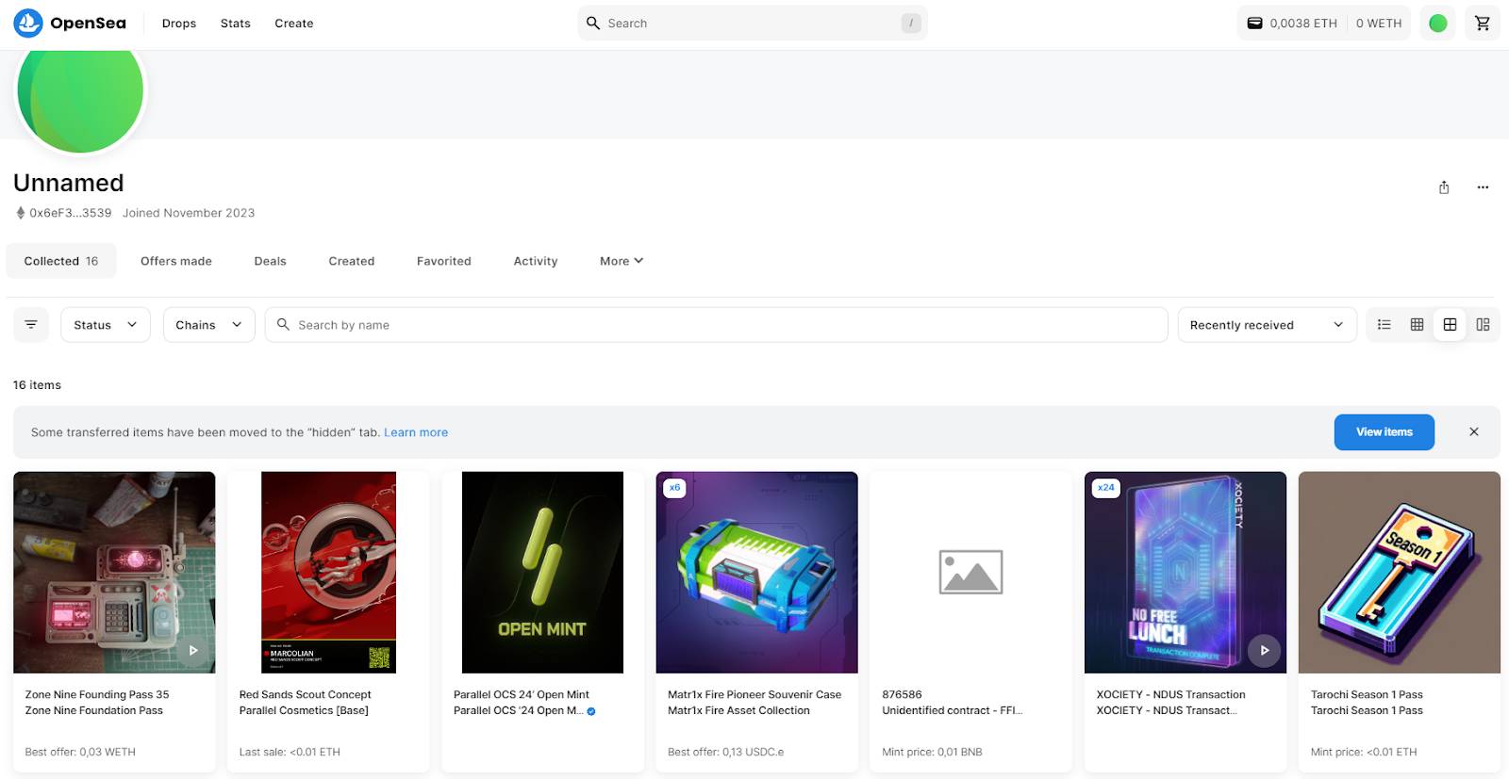Open account menu green avatar in header

point(1437,23)
